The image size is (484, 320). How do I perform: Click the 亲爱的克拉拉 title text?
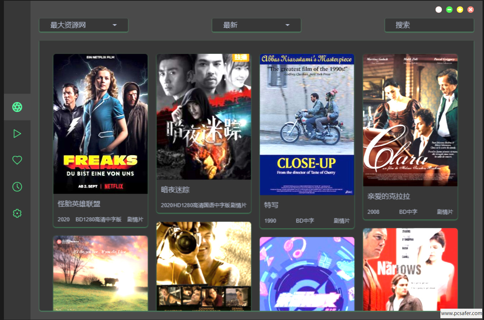coord(389,196)
